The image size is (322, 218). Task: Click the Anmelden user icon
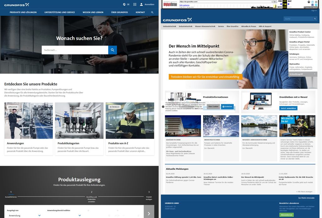coord(141,4)
